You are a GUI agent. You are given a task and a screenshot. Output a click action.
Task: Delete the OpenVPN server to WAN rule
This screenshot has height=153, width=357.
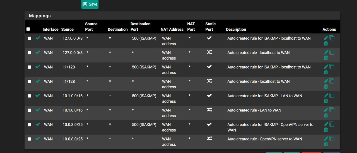click(x=326, y=144)
